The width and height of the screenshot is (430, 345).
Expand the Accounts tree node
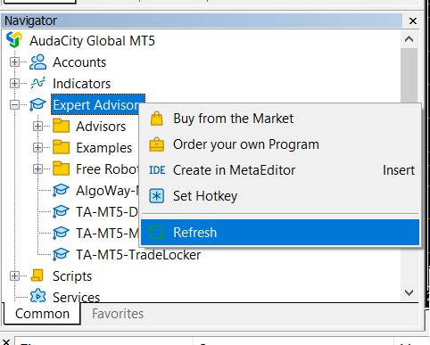coord(14,62)
